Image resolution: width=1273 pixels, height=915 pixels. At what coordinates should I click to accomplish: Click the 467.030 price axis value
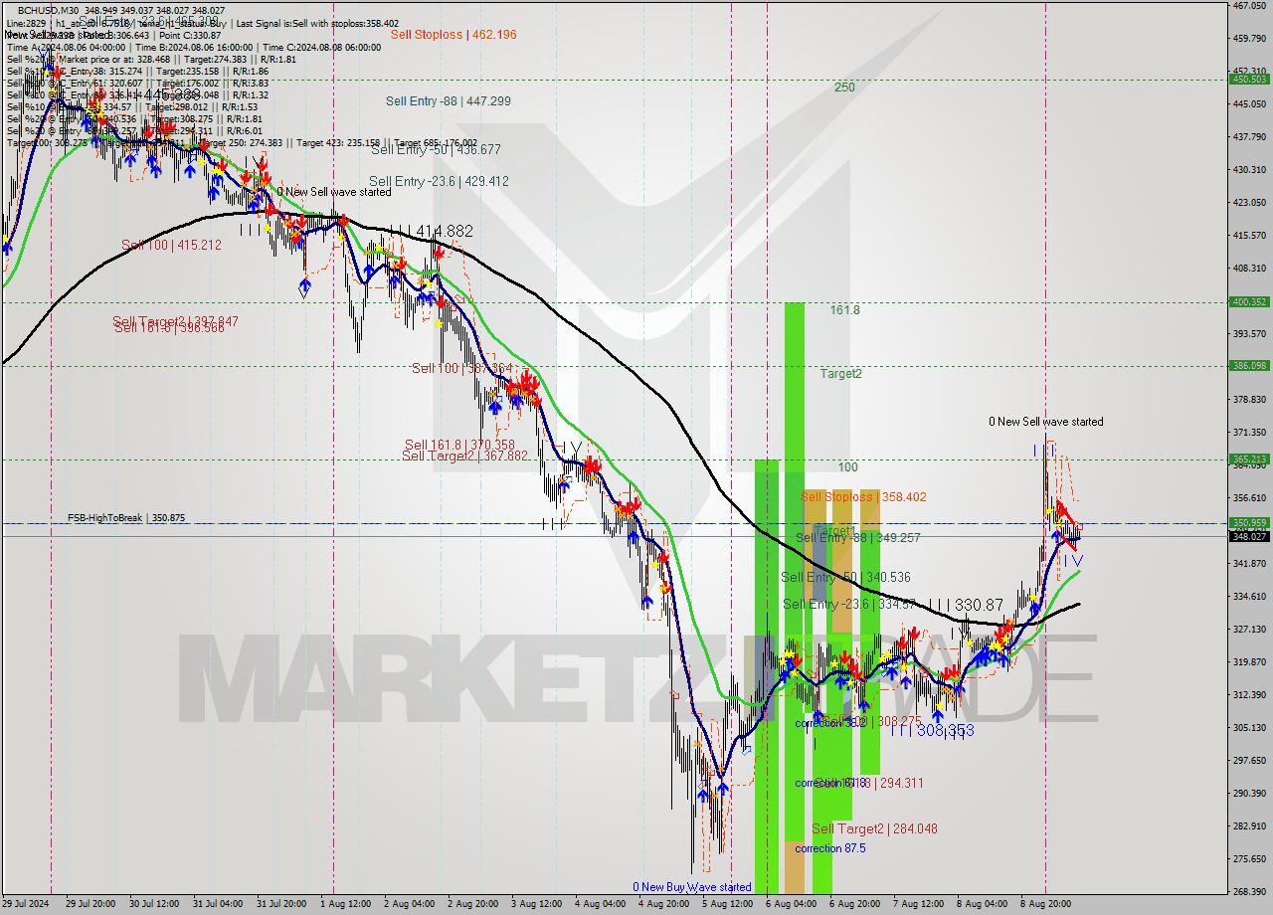[x=1249, y=6]
